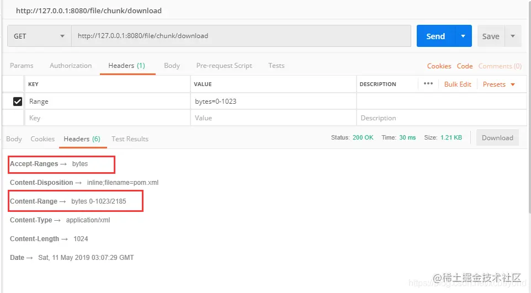Go to the Tests tab
Viewport: 531px width, 293px height.
277,65
